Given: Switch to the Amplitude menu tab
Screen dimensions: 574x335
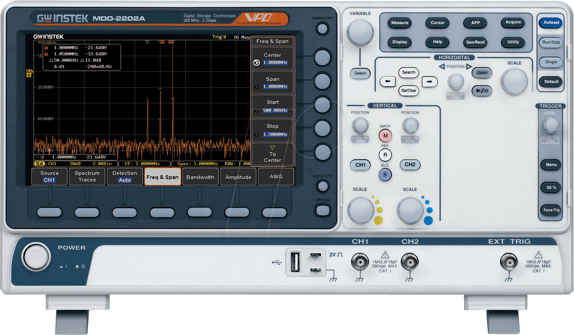Looking at the screenshot, I should click(x=238, y=176).
